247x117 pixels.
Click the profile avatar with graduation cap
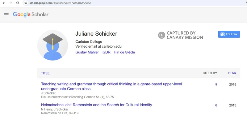coord(52,45)
